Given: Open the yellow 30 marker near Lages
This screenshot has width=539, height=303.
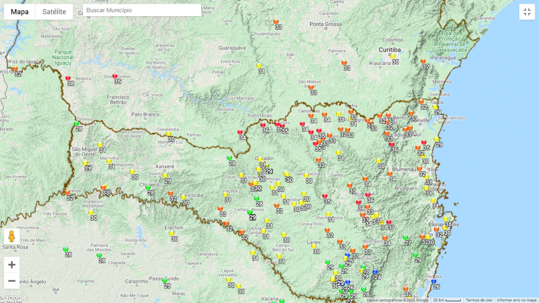Looking at the screenshot, I should 314,246.
